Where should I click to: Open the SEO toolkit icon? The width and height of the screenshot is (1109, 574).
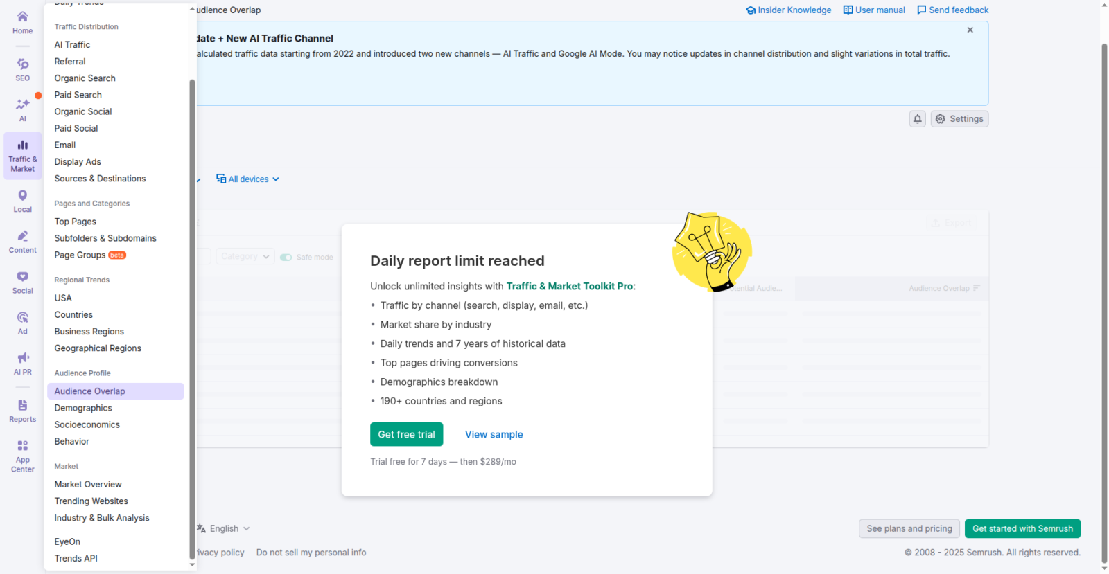point(22,69)
